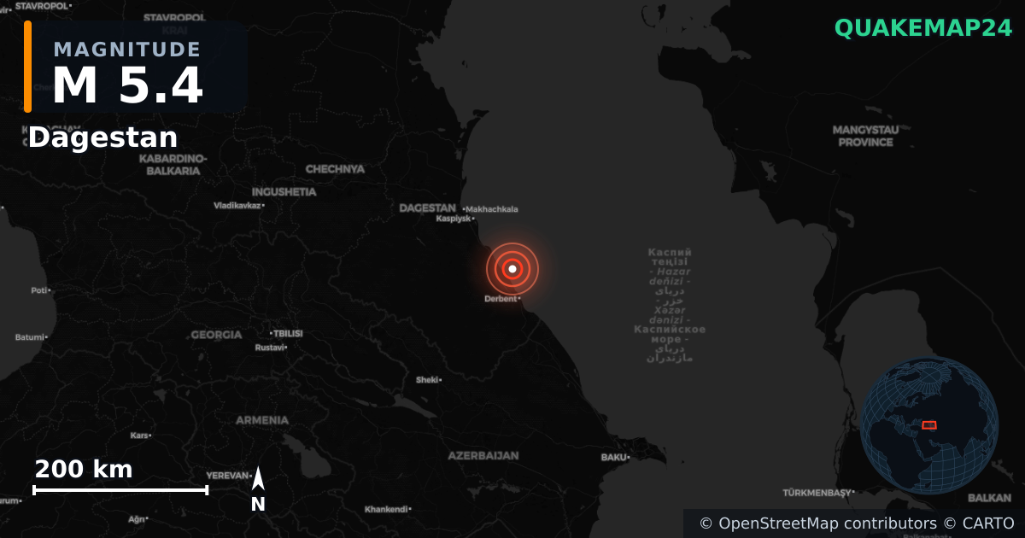Click the 'ARMENIA' country label
The width and height of the screenshot is (1025, 538).
(x=262, y=420)
